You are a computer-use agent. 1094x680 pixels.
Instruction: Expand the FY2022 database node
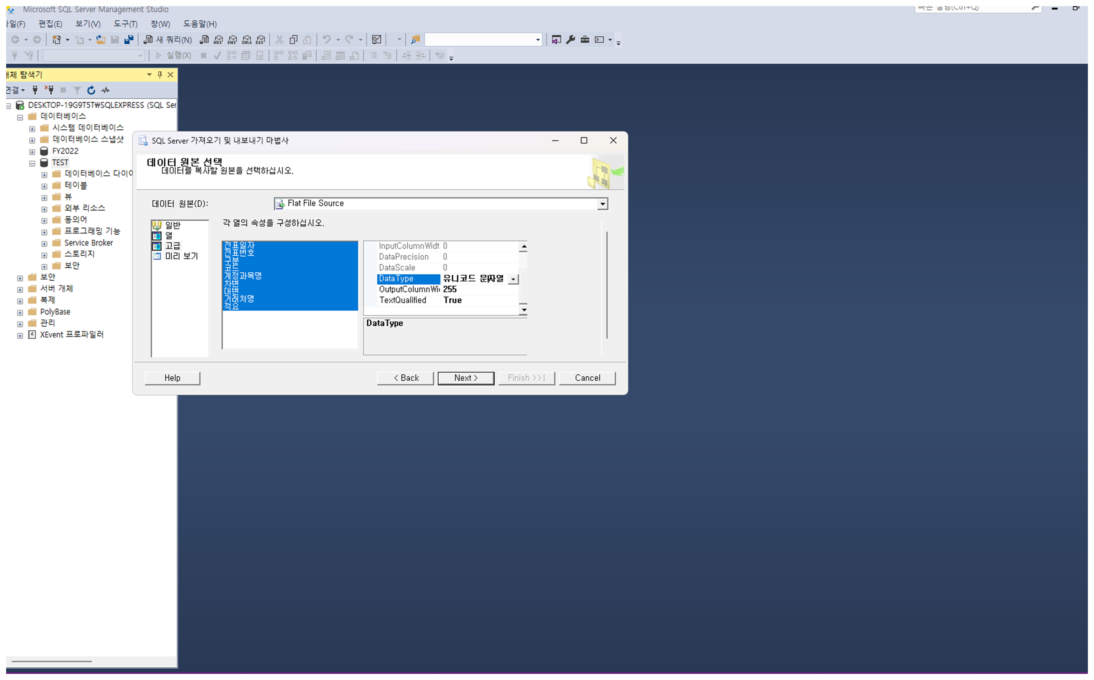click(32, 152)
